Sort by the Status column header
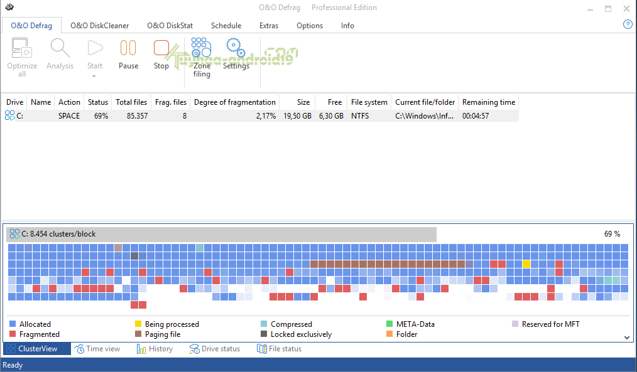Image resolution: width=637 pixels, height=372 pixels. pyautogui.click(x=98, y=102)
